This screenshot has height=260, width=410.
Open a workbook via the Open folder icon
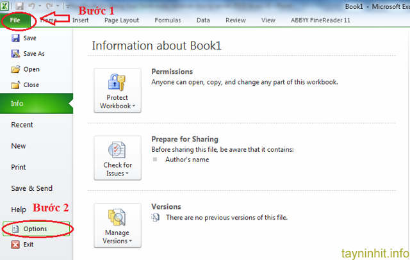(15, 69)
